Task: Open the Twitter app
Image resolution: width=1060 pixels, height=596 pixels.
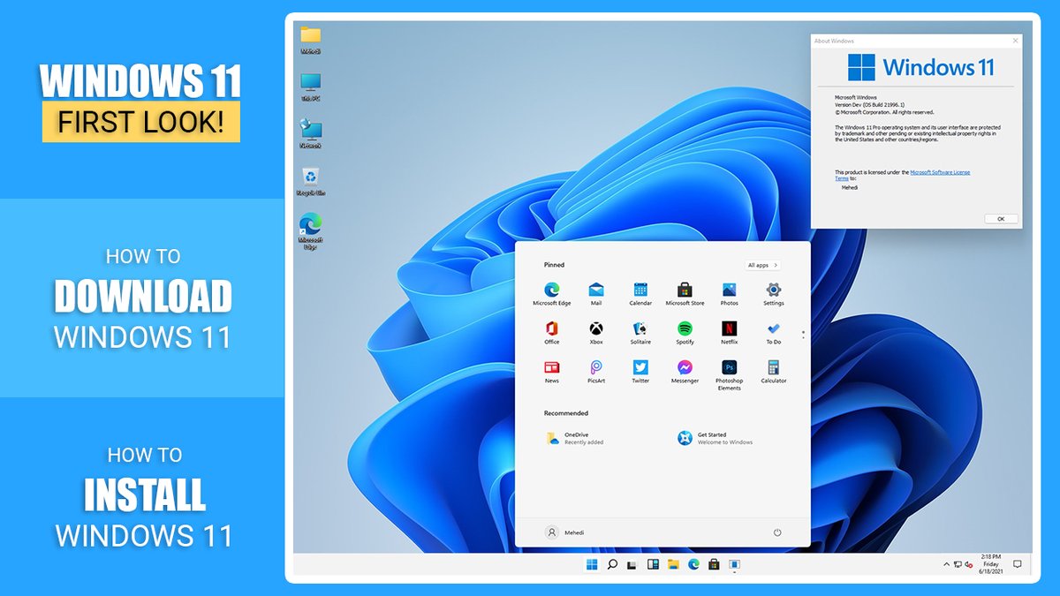Action: [x=640, y=371]
